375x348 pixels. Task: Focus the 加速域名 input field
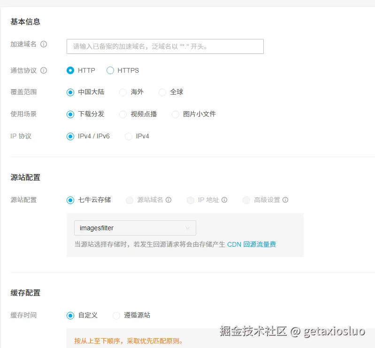tap(165, 46)
